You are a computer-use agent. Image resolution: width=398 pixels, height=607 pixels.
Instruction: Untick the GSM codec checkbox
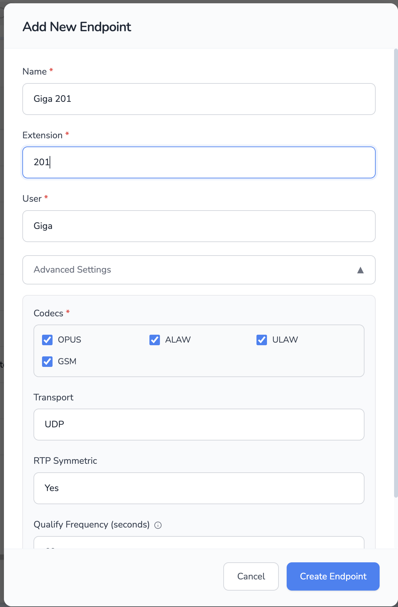pyautogui.click(x=47, y=362)
